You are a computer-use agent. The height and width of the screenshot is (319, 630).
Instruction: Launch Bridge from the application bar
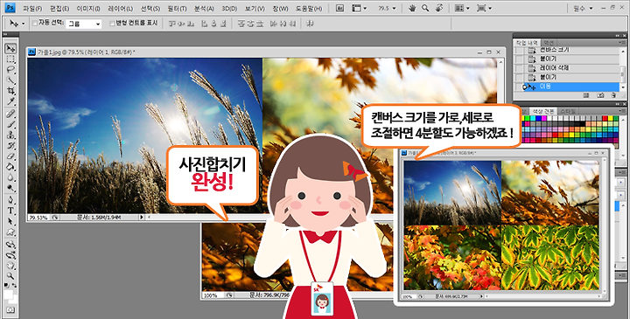339,8
